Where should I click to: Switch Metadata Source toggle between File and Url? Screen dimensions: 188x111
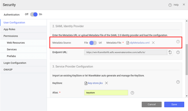point(93,43)
